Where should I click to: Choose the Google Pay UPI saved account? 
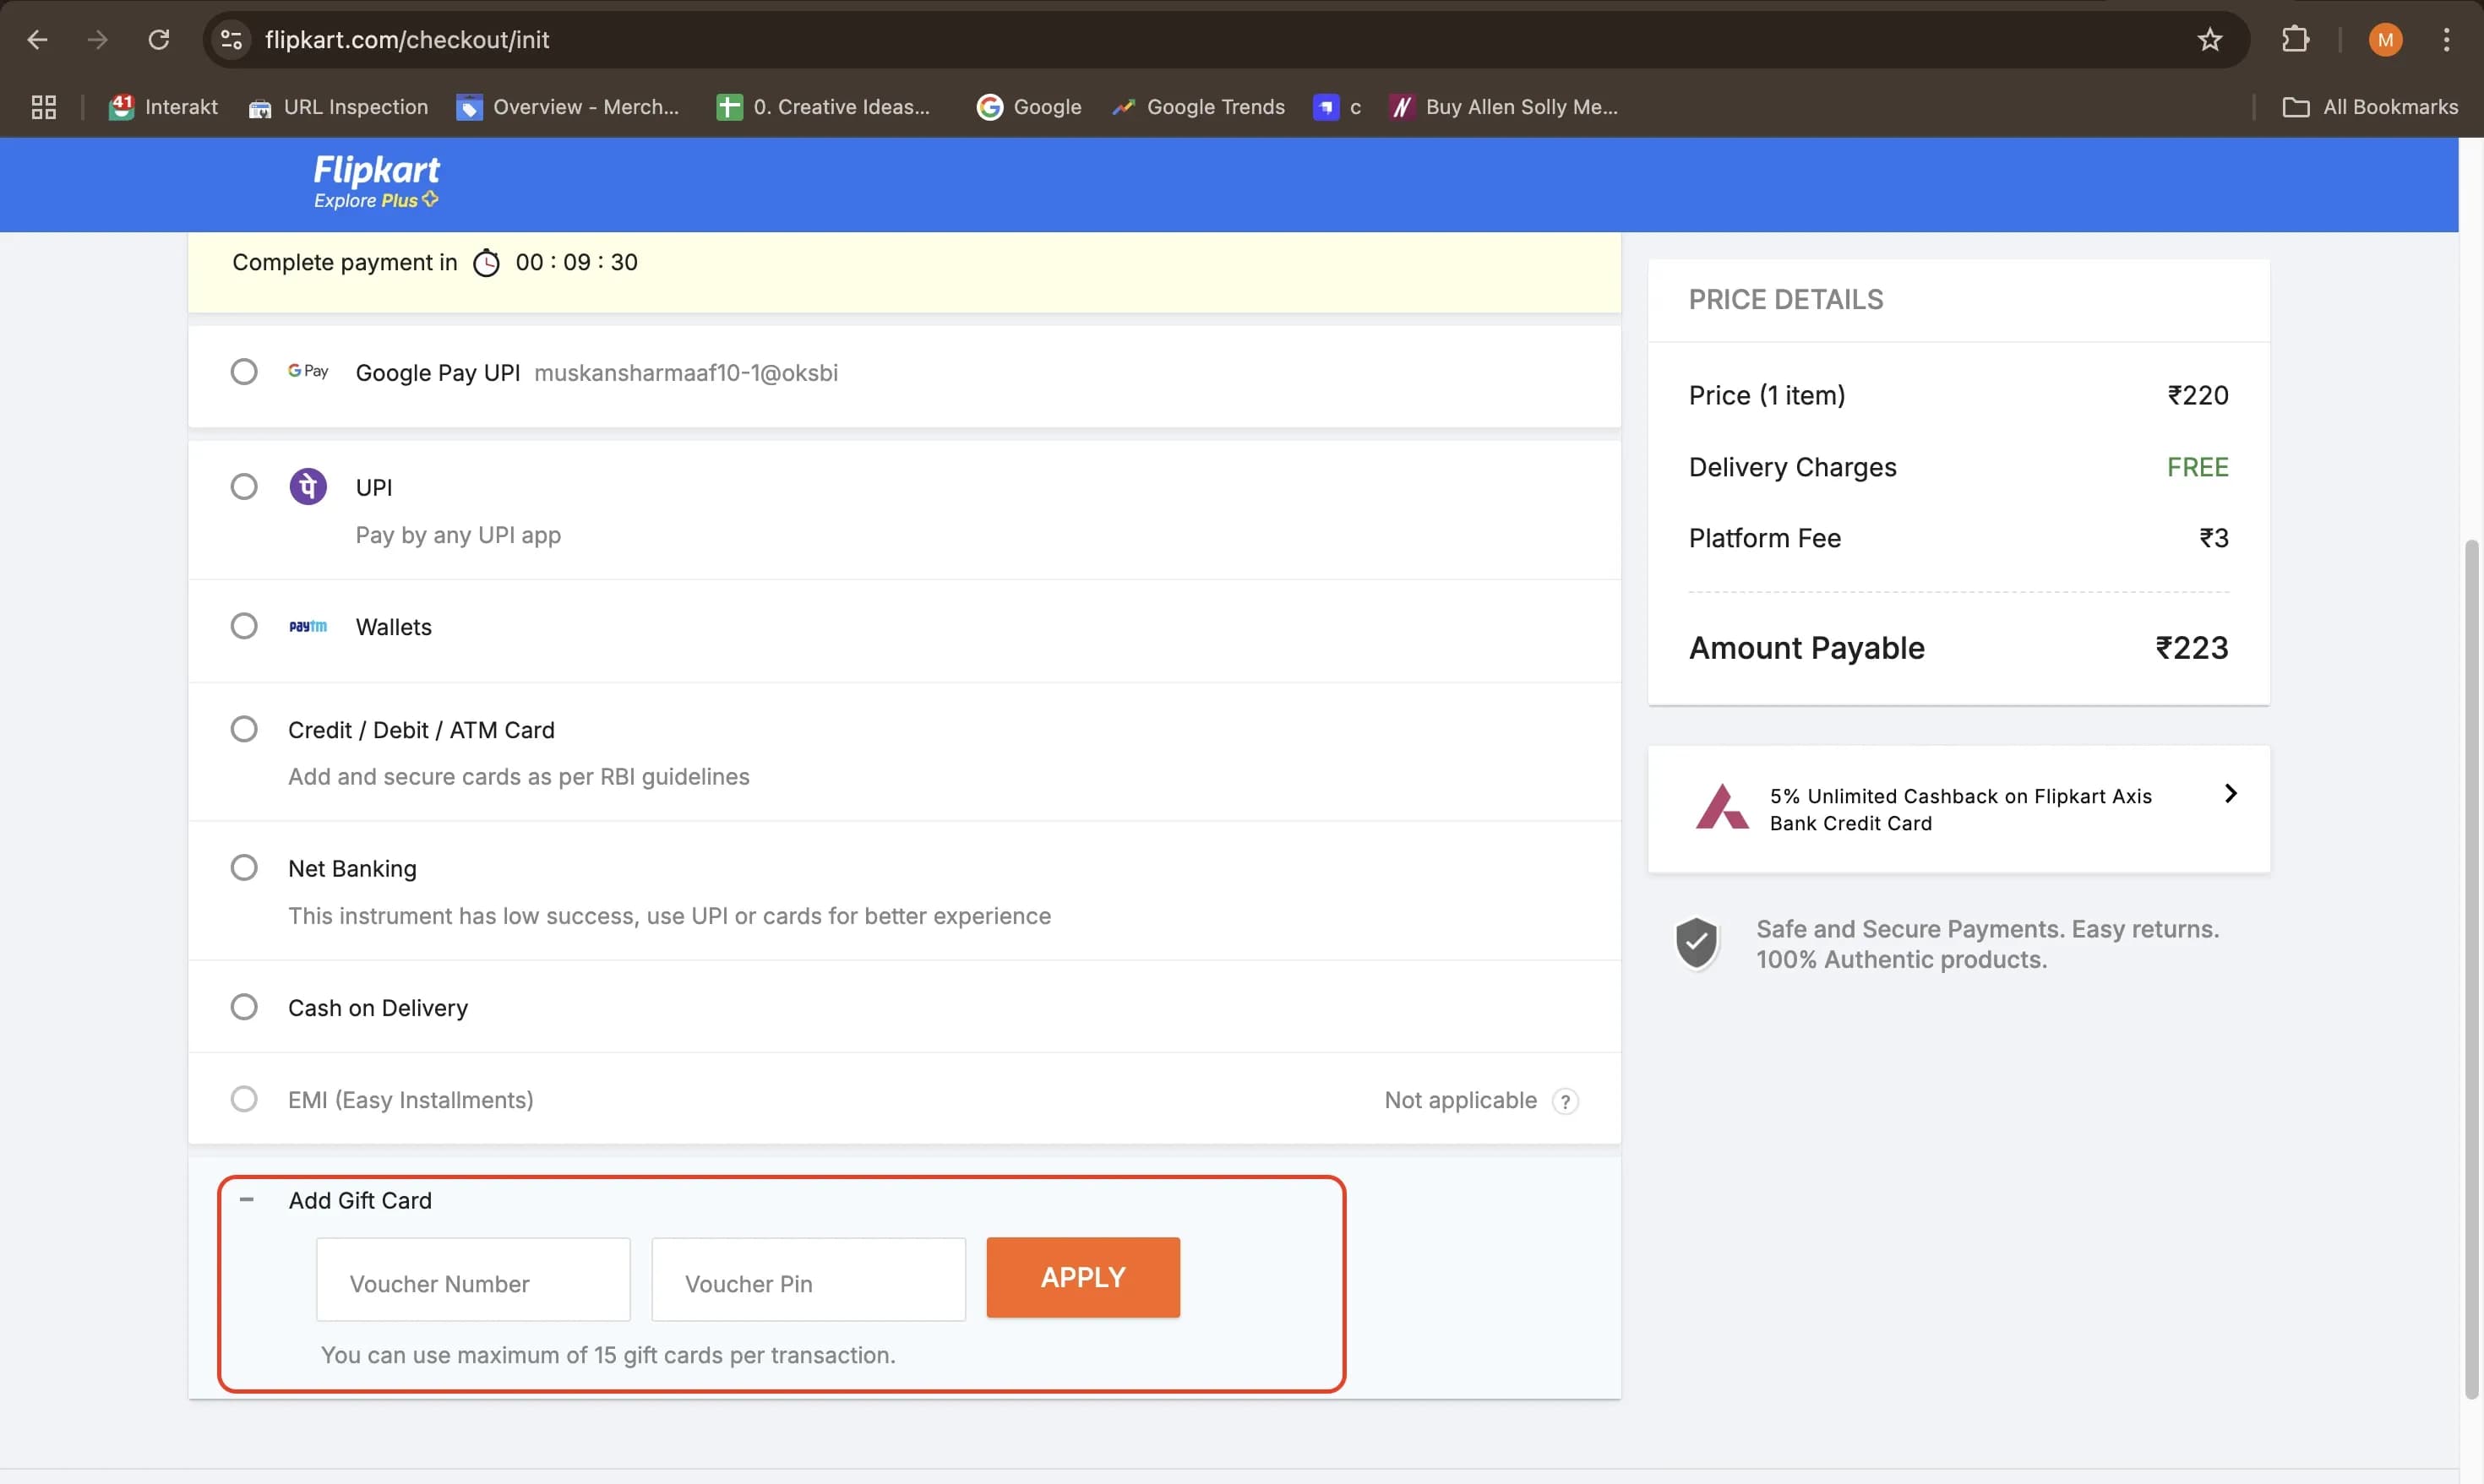[244, 371]
